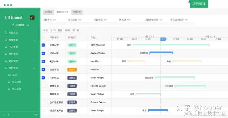This screenshot has height=118, width=228.
Task: Click the 项目名称 column header
Action: pos(54,37)
